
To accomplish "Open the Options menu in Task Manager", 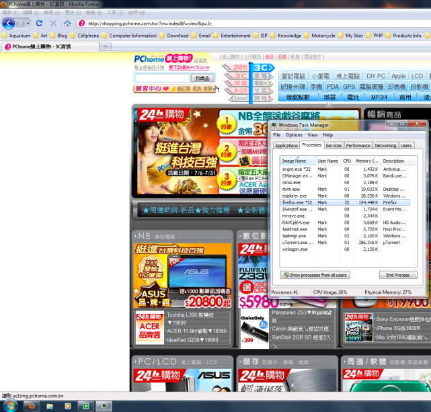I will click(294, 135).
